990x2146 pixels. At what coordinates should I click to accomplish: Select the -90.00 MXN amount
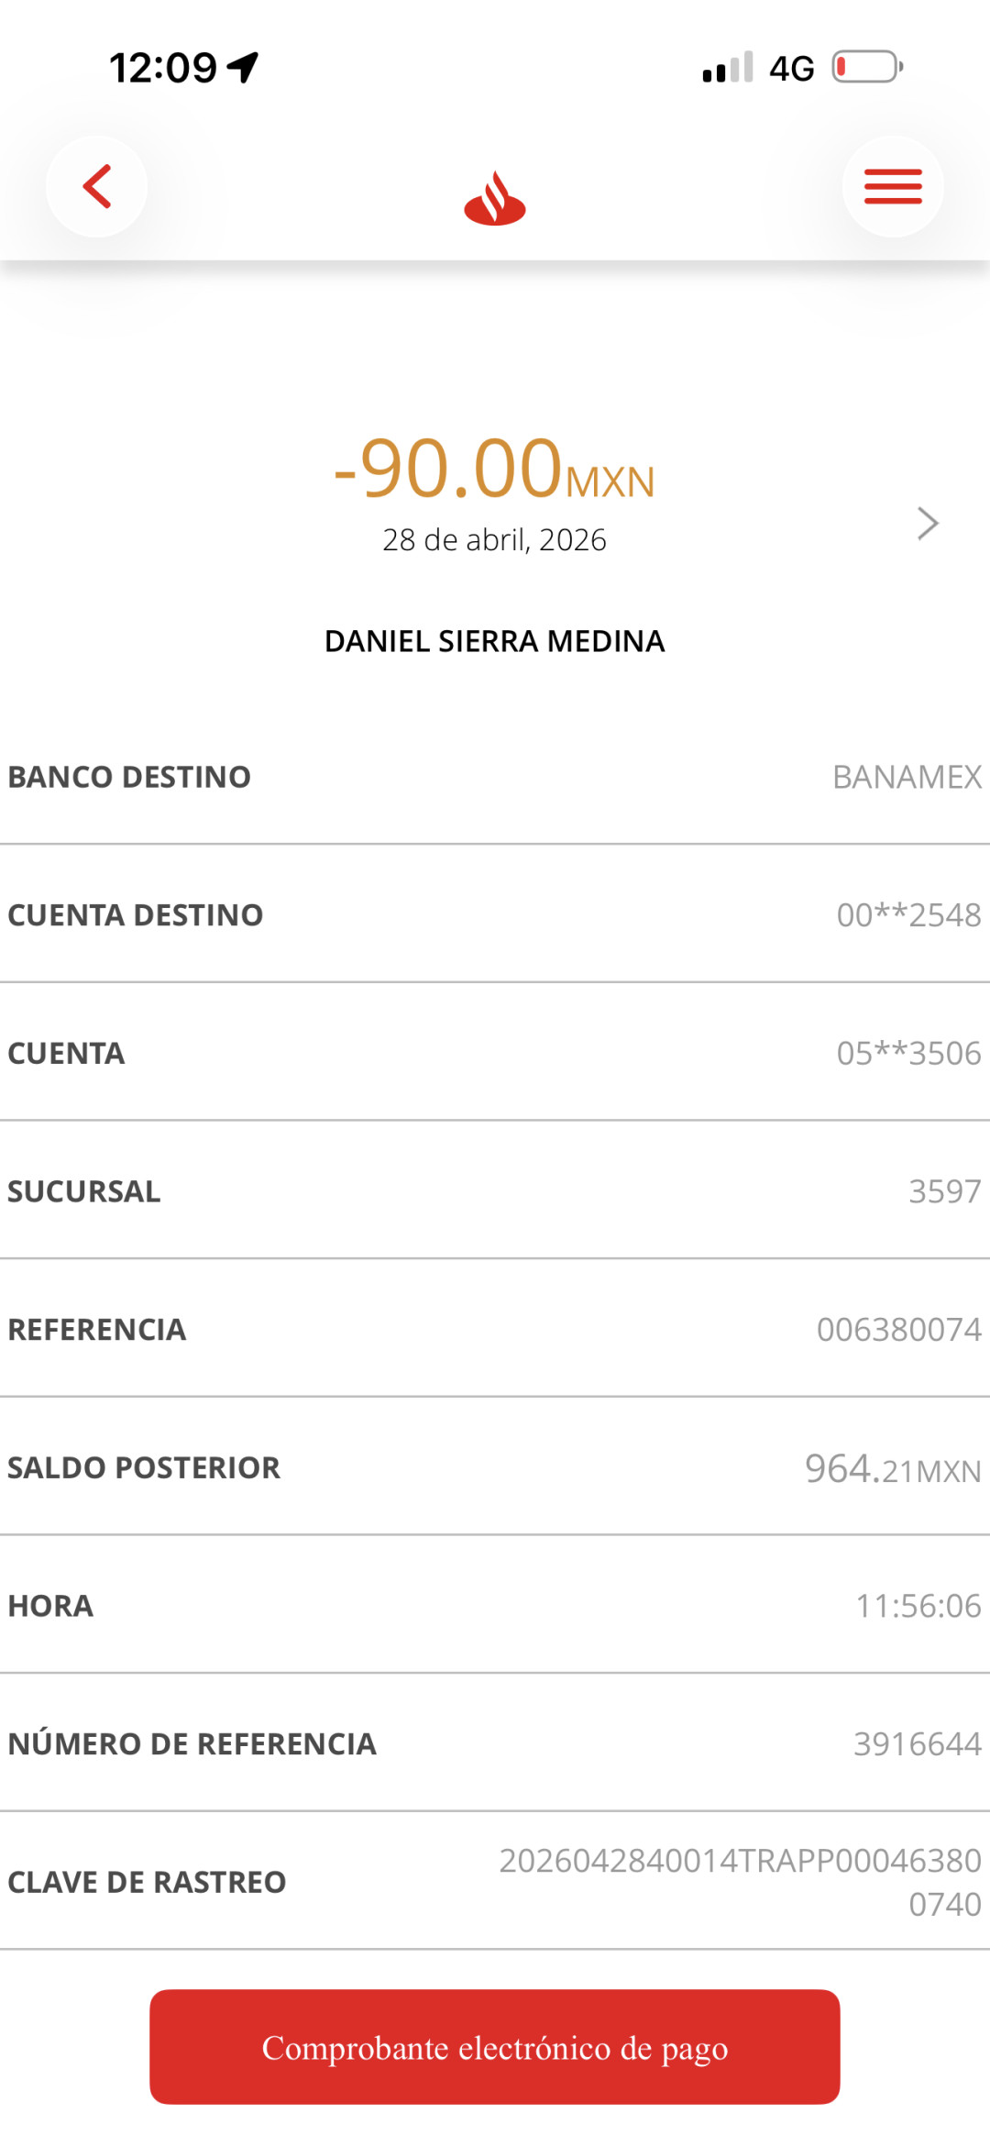coord(494,469)
